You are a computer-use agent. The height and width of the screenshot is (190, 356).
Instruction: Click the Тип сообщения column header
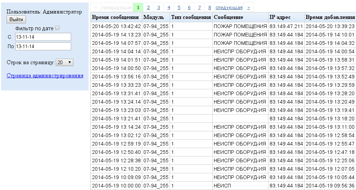tap(191, 17)
